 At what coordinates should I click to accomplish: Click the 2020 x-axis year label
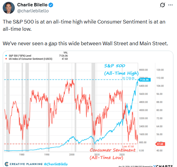click(122, 155)
